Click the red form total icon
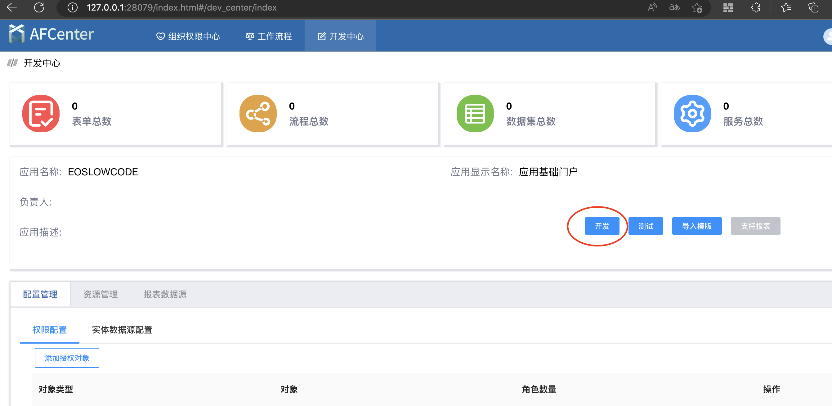Image resolution: width=832 pixels, height=406 pixels. coord(41,114)
